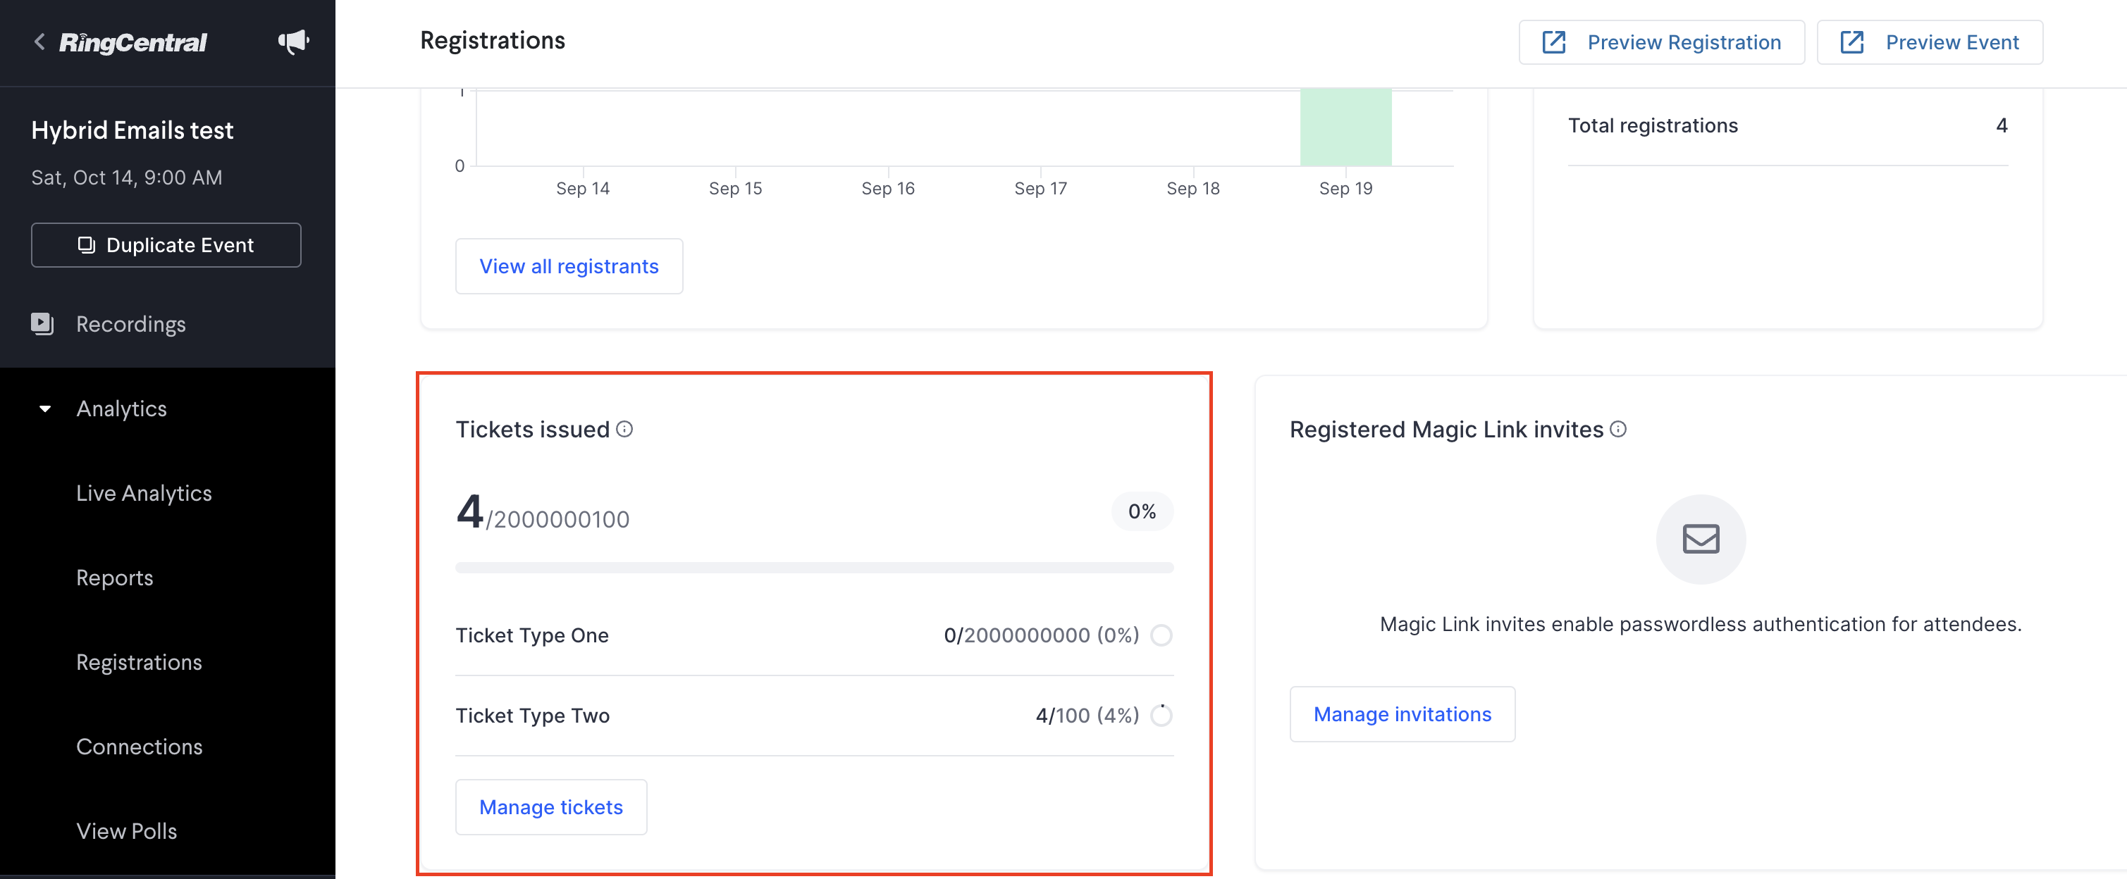Viewport: 2127px width, 879px height.
Task: Open Live Analytics
Action: coord(144,494)
